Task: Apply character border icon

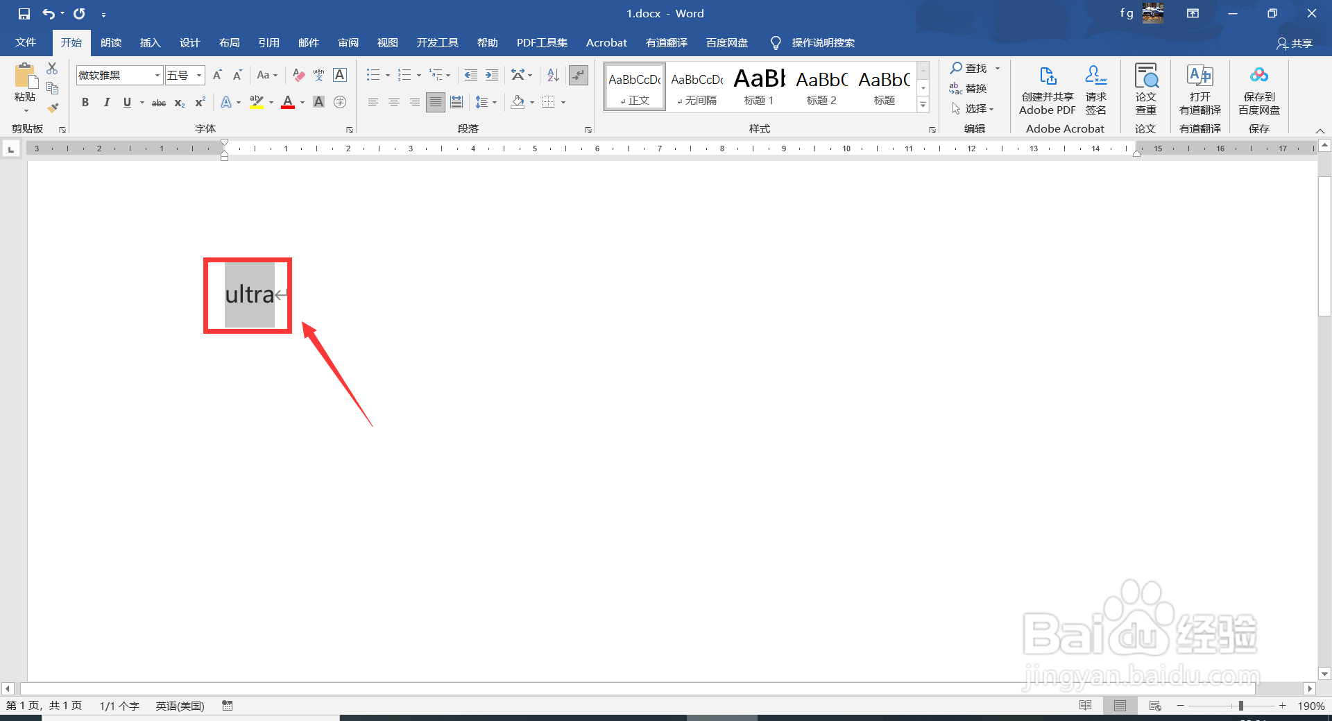Action: pyautogui.click(x=340, y=75)
